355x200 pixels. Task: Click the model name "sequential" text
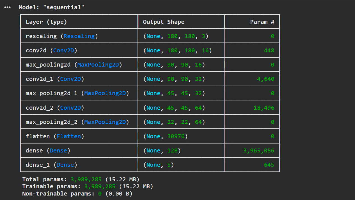pos(64,7)
